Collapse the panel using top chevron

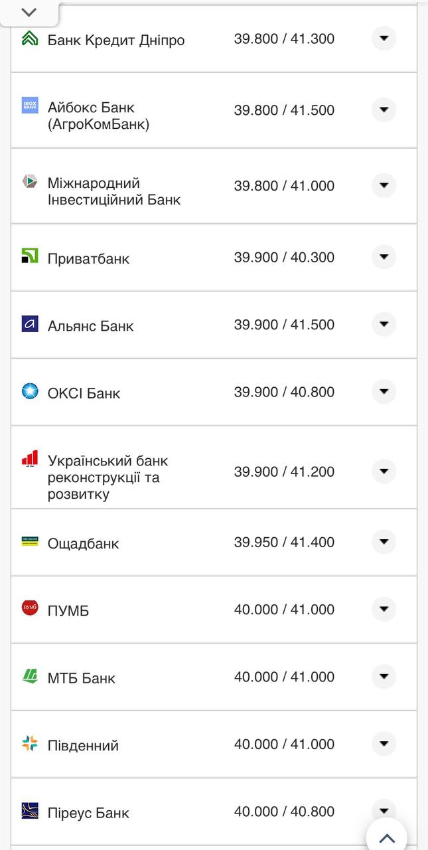pyautogui.click(x=29, y=12)
